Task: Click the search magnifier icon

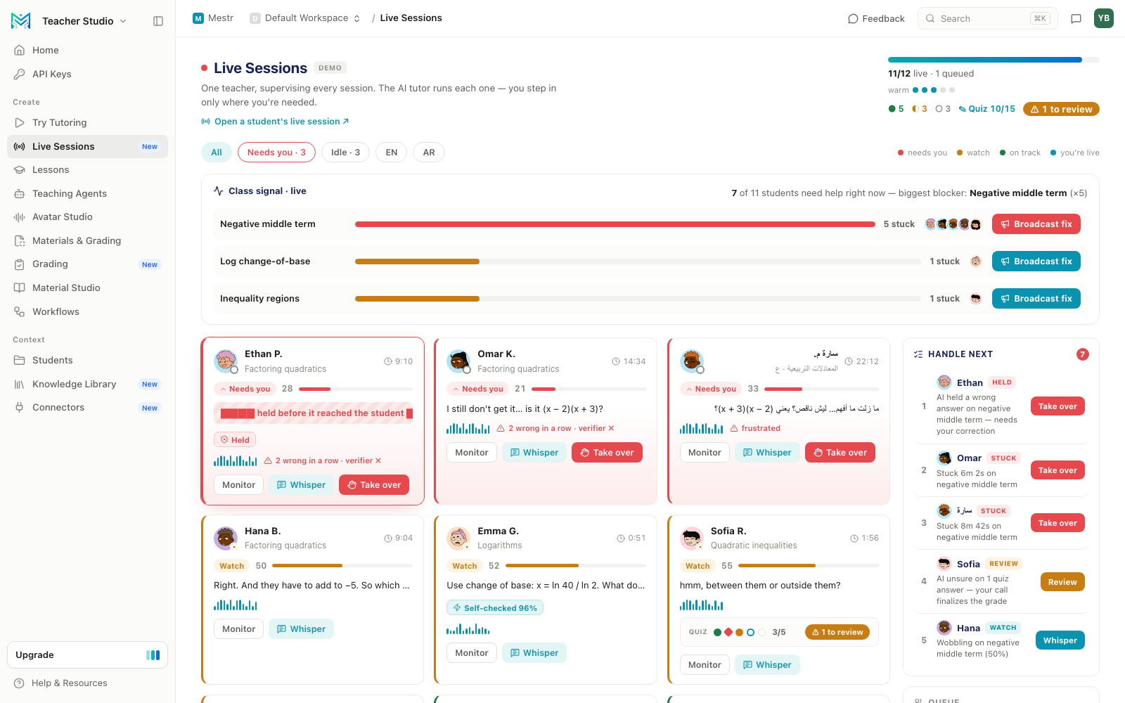Action: pos(930,18)
